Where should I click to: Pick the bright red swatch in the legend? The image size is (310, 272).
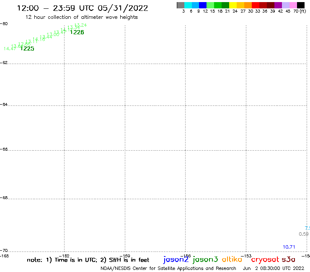click(256, 5)
